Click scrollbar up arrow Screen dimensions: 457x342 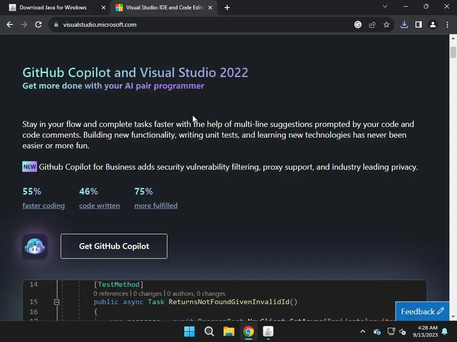(453, 38)
